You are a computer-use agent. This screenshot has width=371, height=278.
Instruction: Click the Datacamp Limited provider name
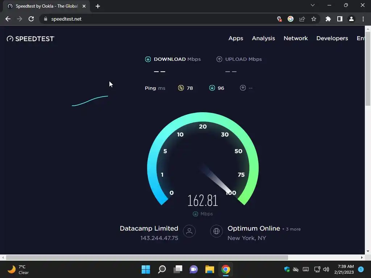(x=149, y=228)
